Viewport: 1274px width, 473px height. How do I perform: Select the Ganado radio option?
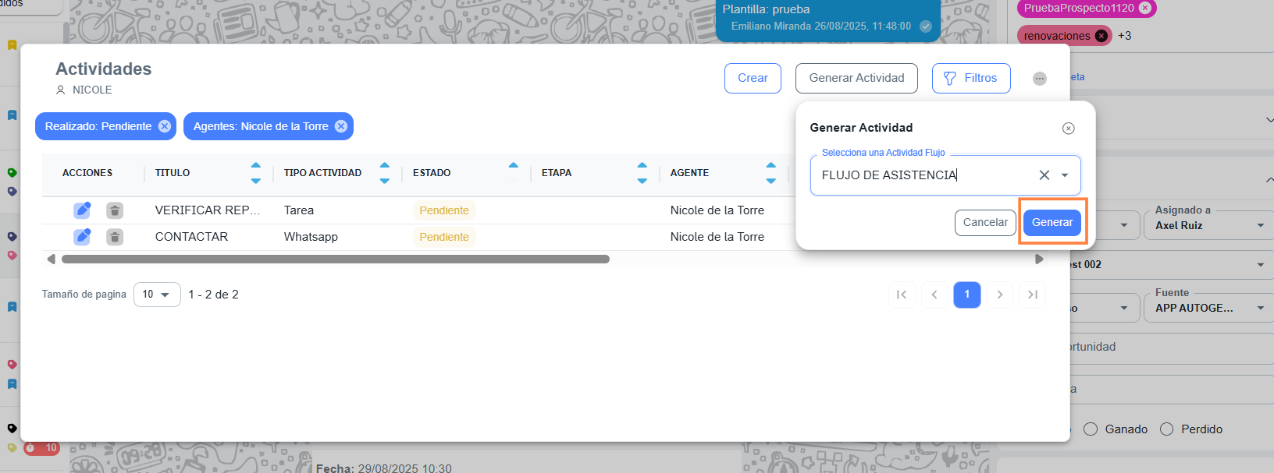click(1091, 429)
